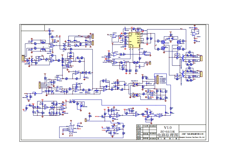Select the upper output connector on the right side
This screenshot has height=161, width=228.
tap(201, 59)
